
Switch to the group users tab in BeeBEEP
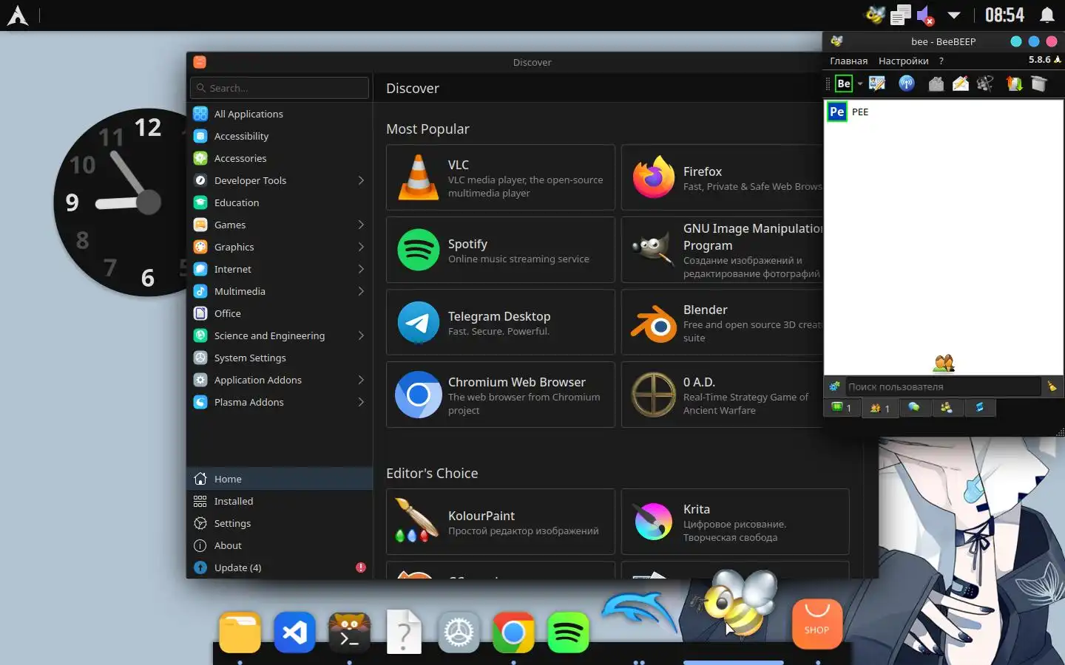947,407
